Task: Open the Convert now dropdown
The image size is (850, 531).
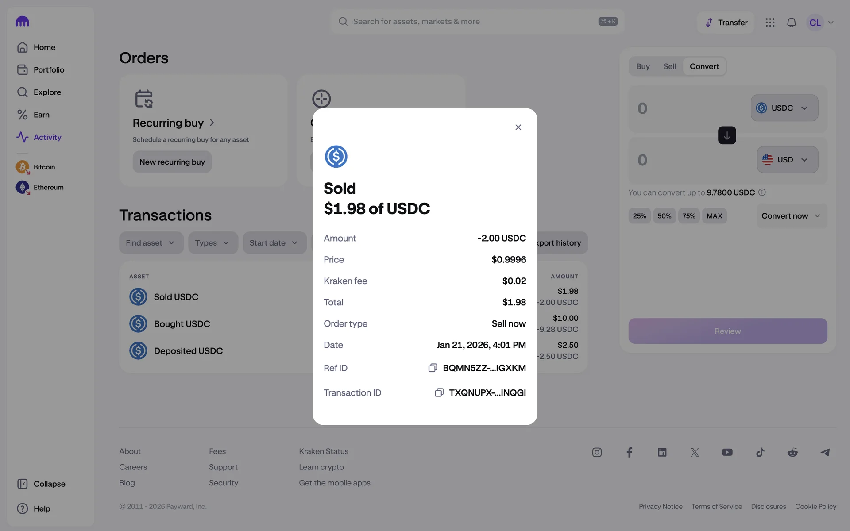Action: tap(792, 216)
